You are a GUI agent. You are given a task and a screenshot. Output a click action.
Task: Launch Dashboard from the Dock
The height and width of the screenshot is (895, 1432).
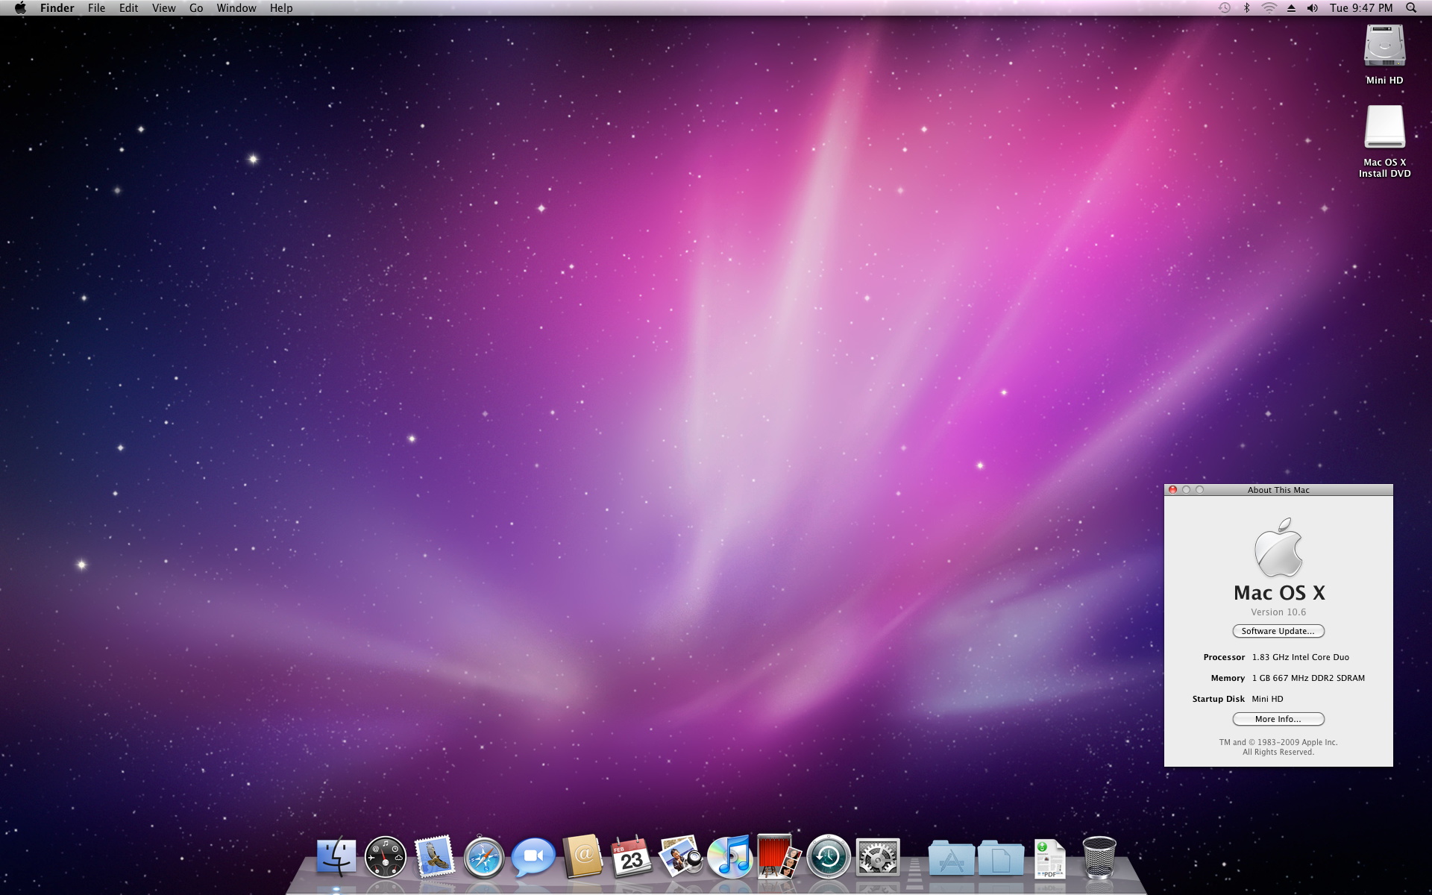tap(385, 857)
